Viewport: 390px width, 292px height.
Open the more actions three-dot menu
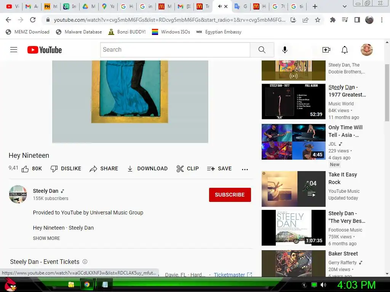245,169
